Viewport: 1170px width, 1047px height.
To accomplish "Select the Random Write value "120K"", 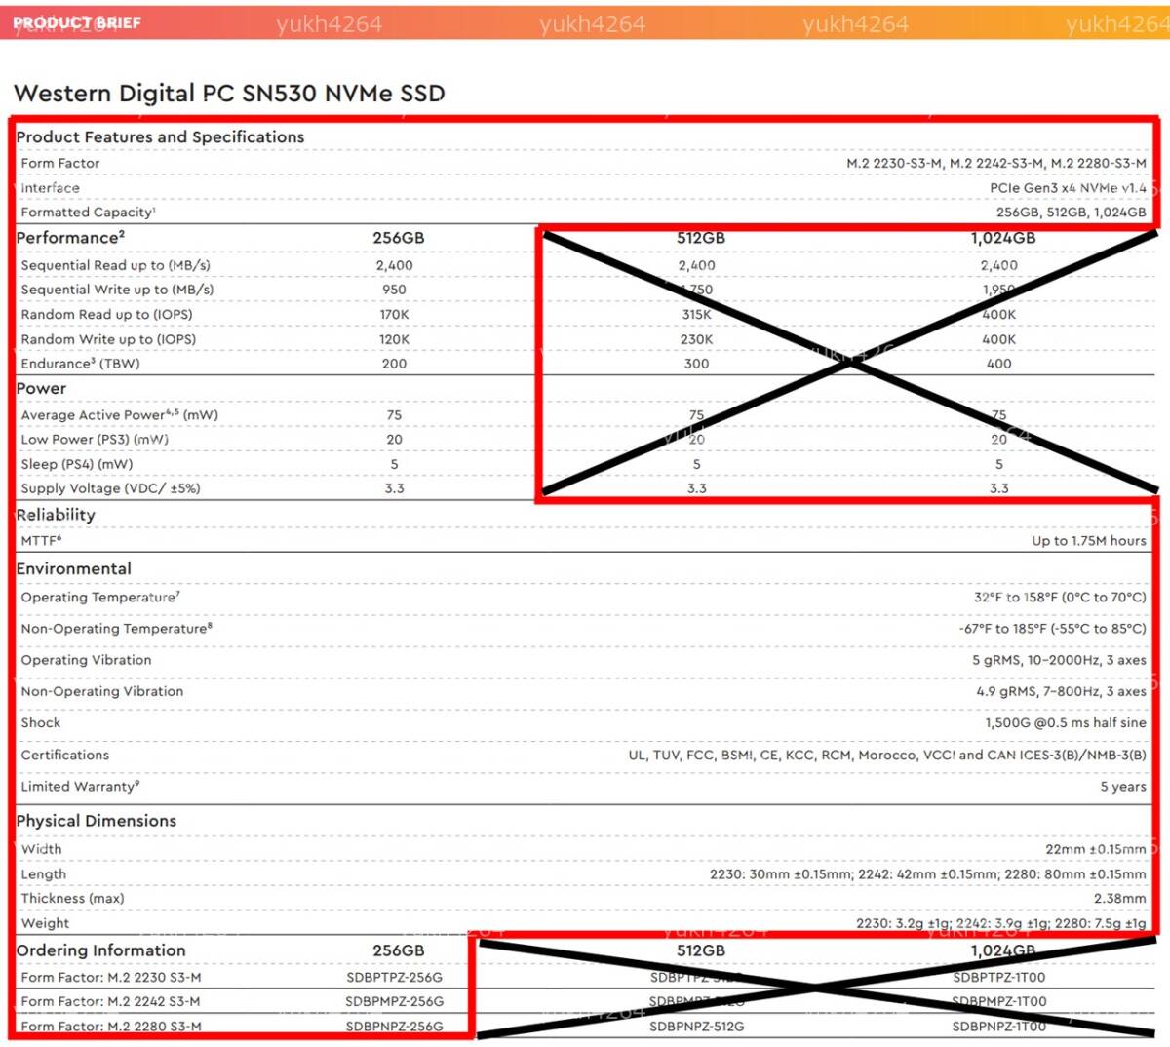I will tap(395, 339).
